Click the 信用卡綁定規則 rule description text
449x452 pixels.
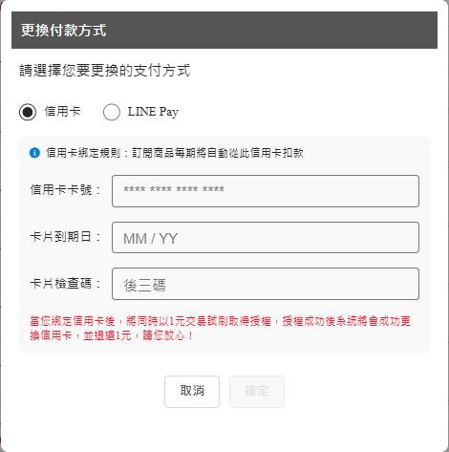[175, 153]
